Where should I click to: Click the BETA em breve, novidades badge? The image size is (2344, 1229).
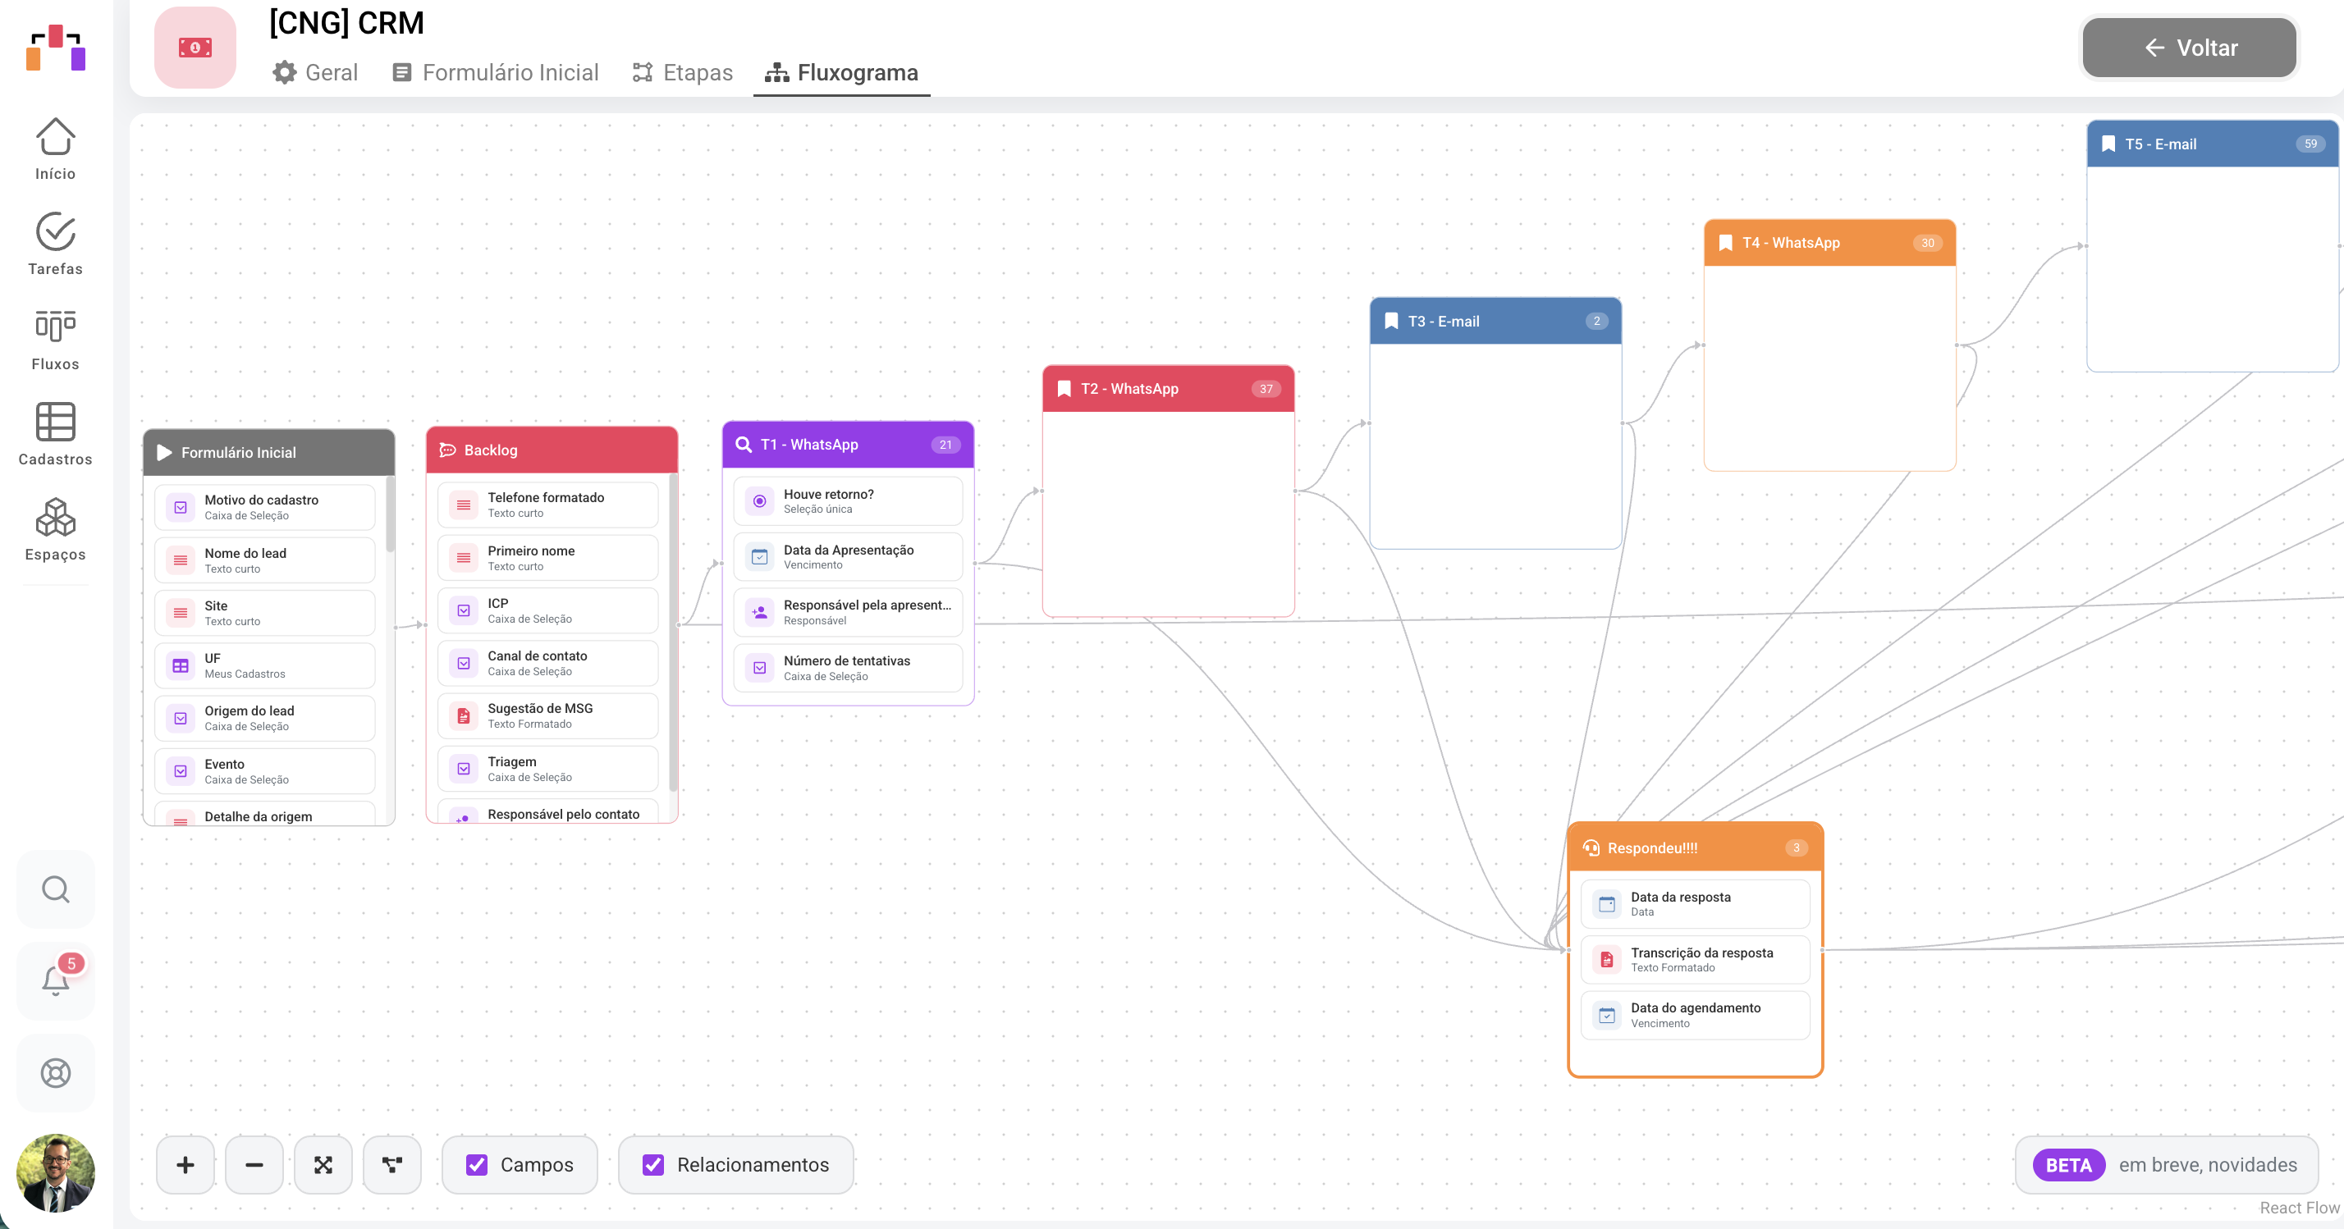click(2166, 1164)
